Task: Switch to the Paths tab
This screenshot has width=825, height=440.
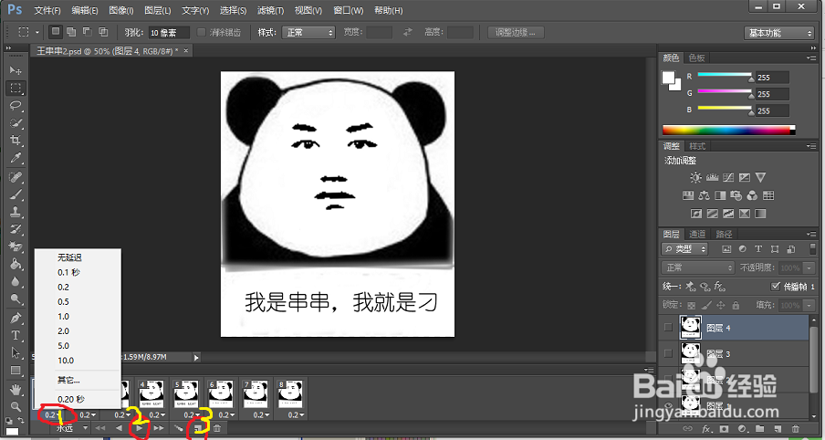Action: tap(724, 235)
